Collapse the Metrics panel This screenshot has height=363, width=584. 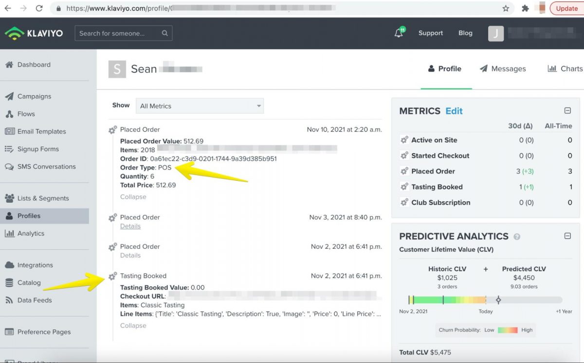pyautogui.click(x=567, y=111)
